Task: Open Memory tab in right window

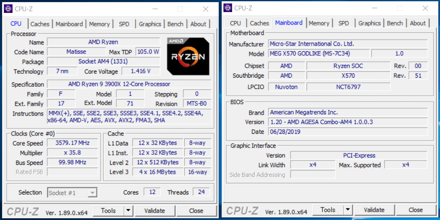Action: (319, 23)
